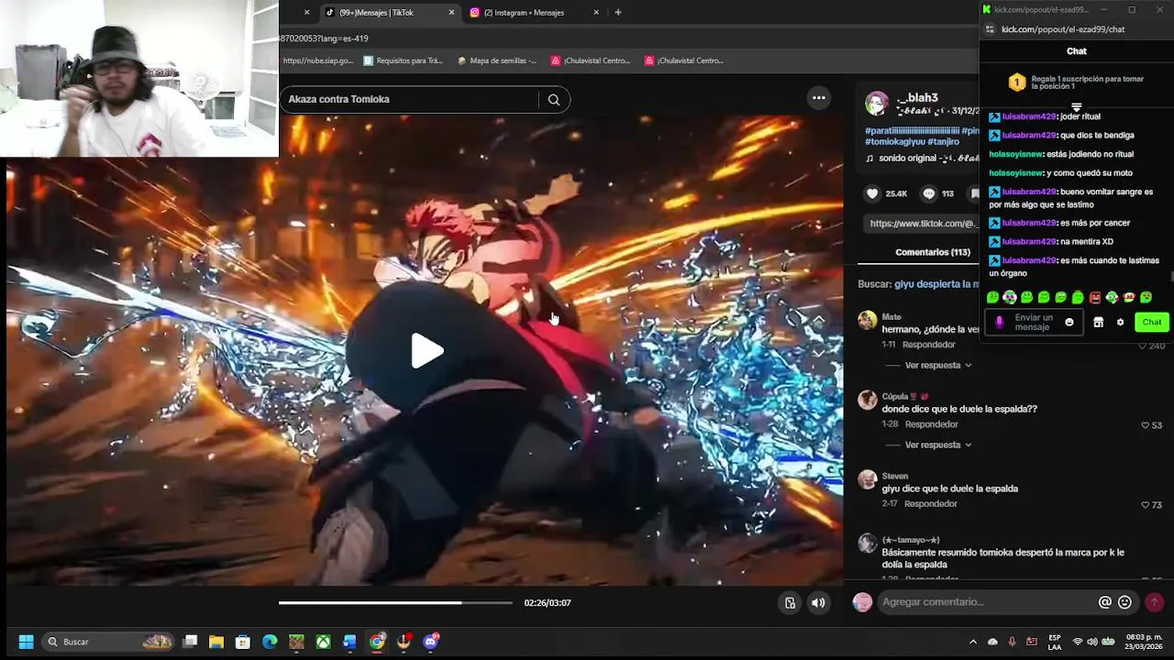Save the video with the bookmark icon

click(975, 193)
